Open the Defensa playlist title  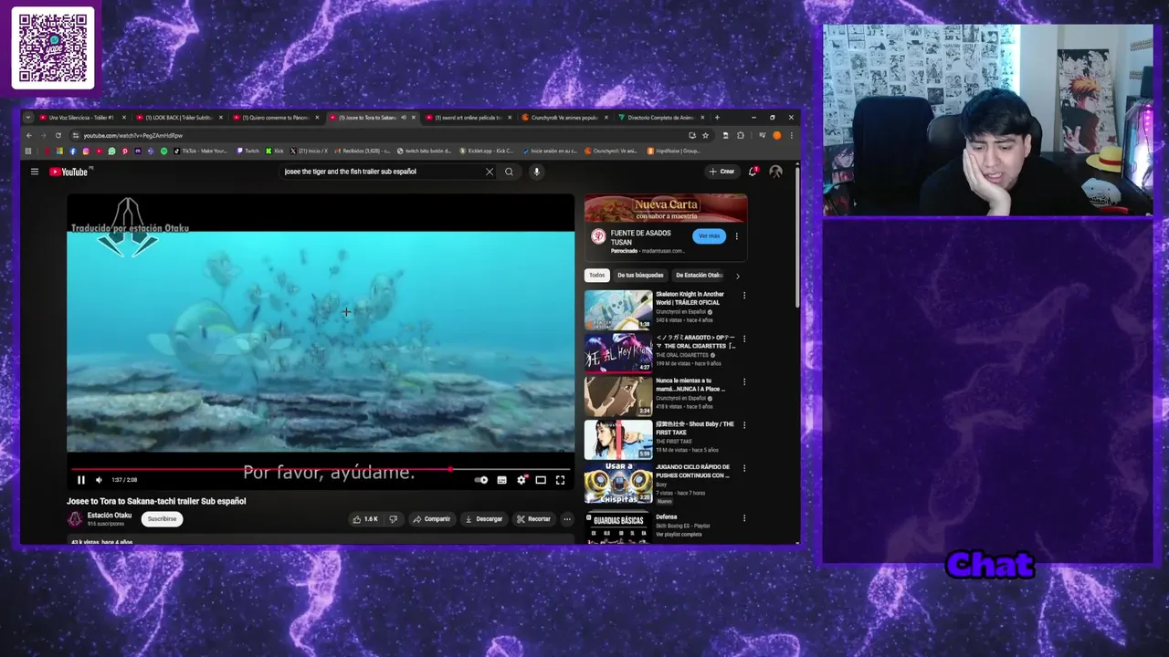click(667, 517)
